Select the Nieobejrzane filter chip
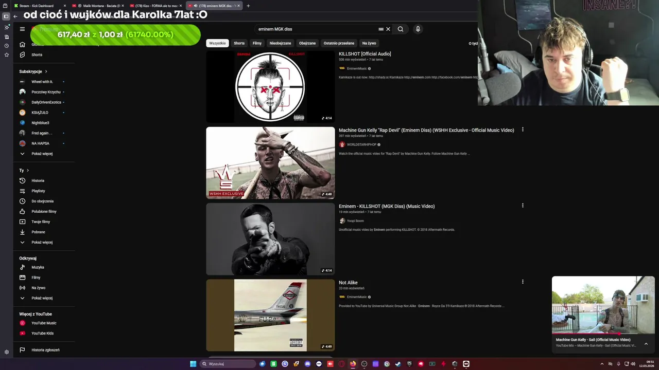This screenshot has width=659, height=370. [281, 43]
